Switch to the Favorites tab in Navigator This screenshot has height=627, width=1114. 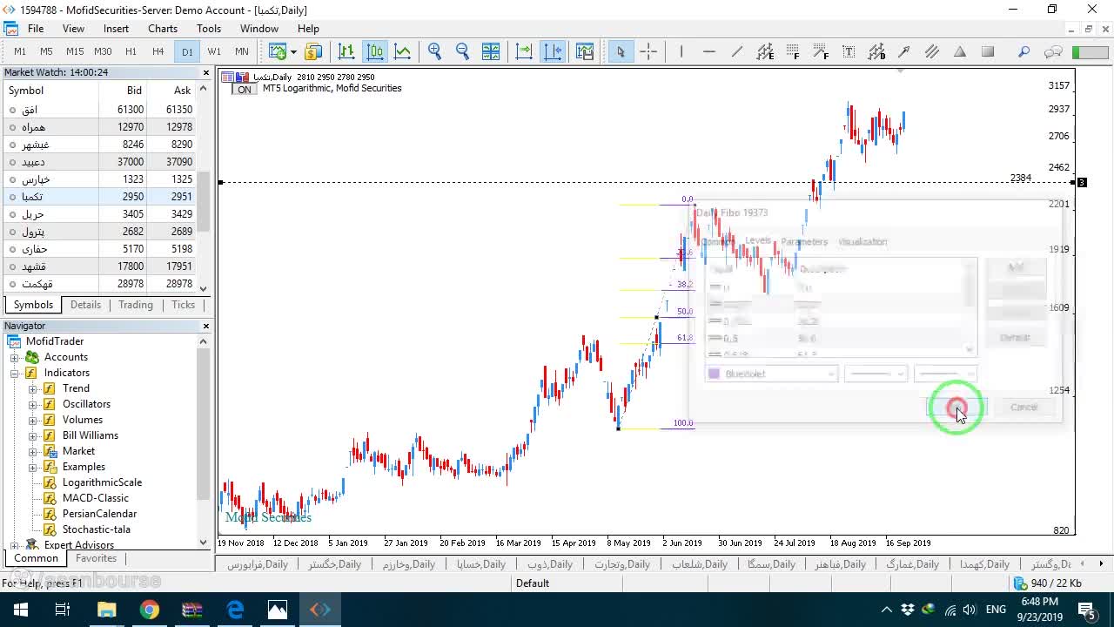pyautogui.click(x=96, y=558)
